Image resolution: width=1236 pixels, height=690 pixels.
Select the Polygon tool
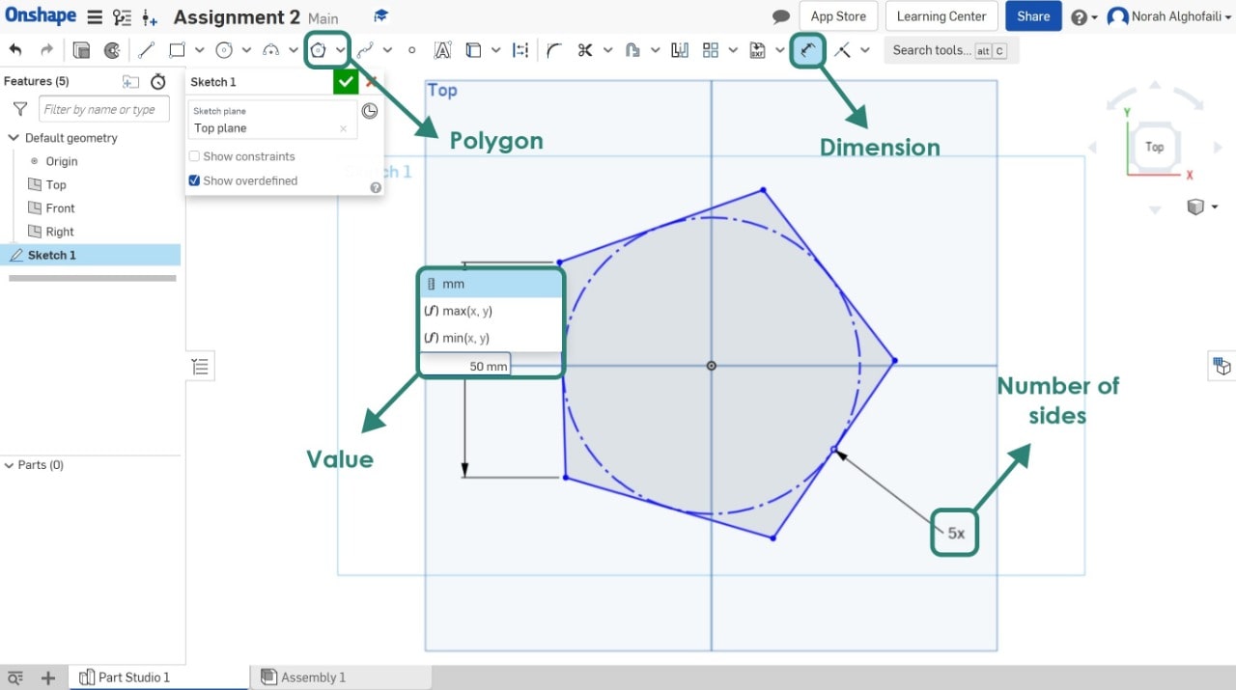318,50
